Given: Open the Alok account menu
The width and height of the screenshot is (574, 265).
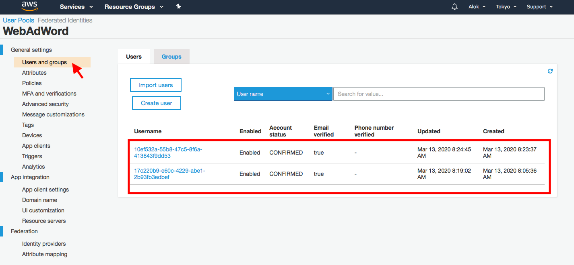Looking at the screenshot, I should click(477, 7).
